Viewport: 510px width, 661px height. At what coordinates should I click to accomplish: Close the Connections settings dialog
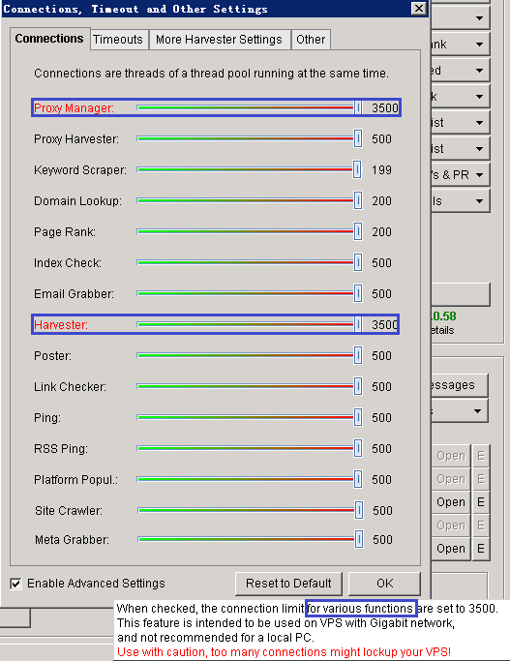tap(418, 9)
